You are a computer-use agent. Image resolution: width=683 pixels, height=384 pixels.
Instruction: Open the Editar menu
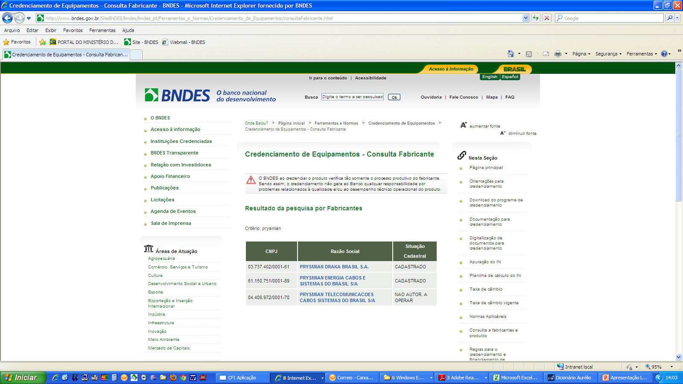click(32, 30)
